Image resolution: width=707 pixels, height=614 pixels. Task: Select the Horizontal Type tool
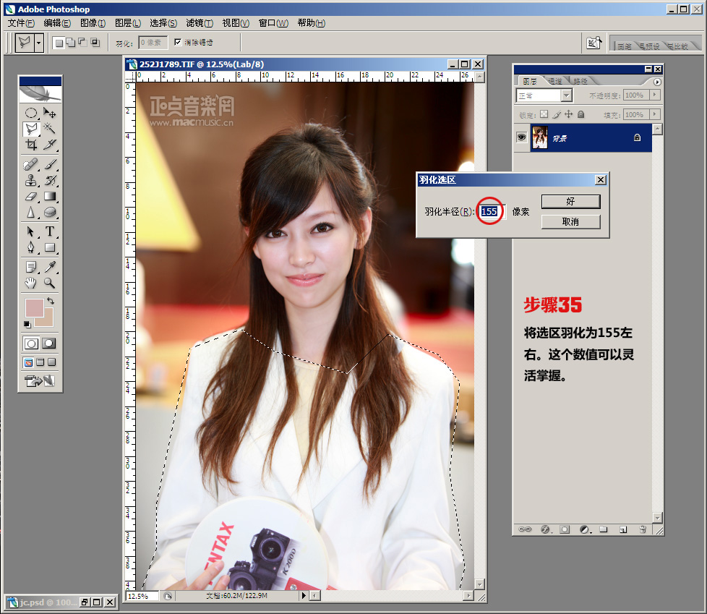click(50, 231)
